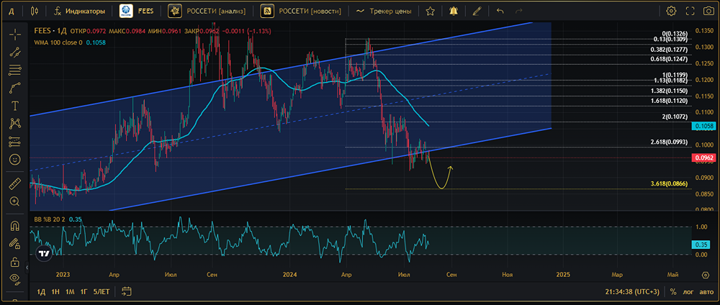720x305 pixels.
Task: Open the daily timeframe selector 'Д'
Action: (12, 11)
